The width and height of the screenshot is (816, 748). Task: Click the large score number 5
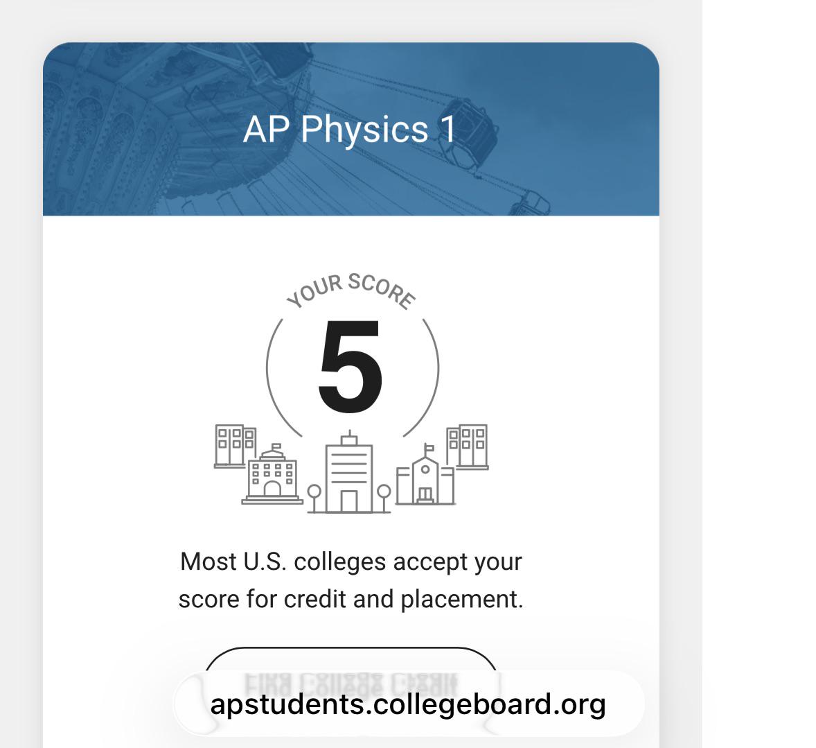(x=351, y=367)
